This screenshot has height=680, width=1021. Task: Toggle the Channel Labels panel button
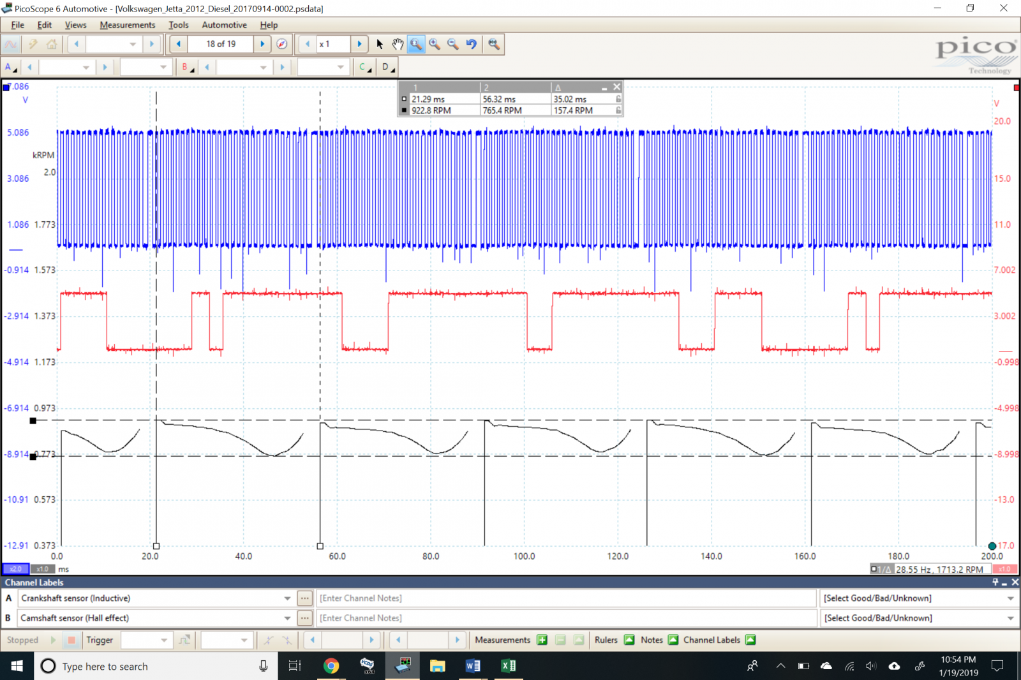(750, 640)
